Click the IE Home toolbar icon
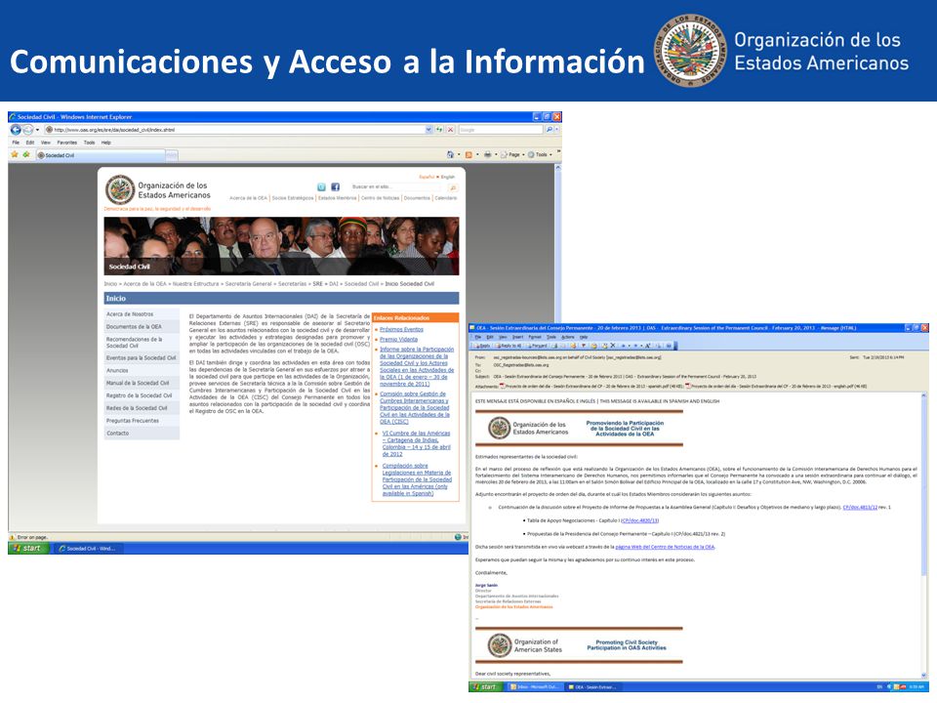 (450, 155)
